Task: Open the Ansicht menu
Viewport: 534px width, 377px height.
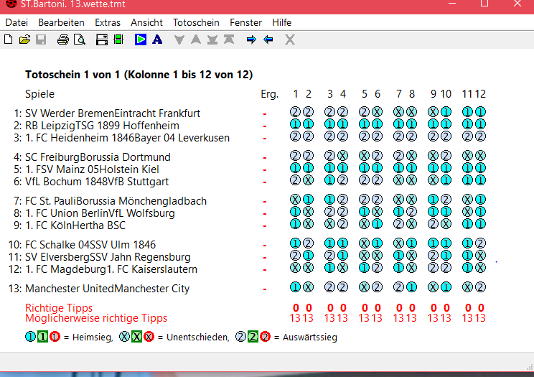Action: (x=147, y=22)
